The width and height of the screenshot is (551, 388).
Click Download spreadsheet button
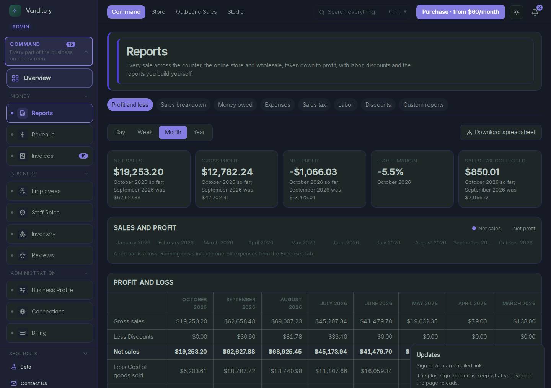501,132
